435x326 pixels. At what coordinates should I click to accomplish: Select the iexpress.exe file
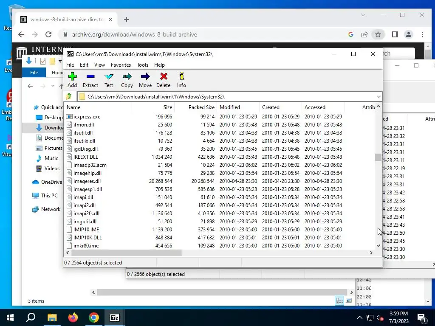[87, 117]
